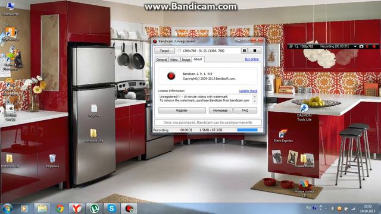
Task: Open the Bandicam Homepage button
Action: tap(220, 111)
